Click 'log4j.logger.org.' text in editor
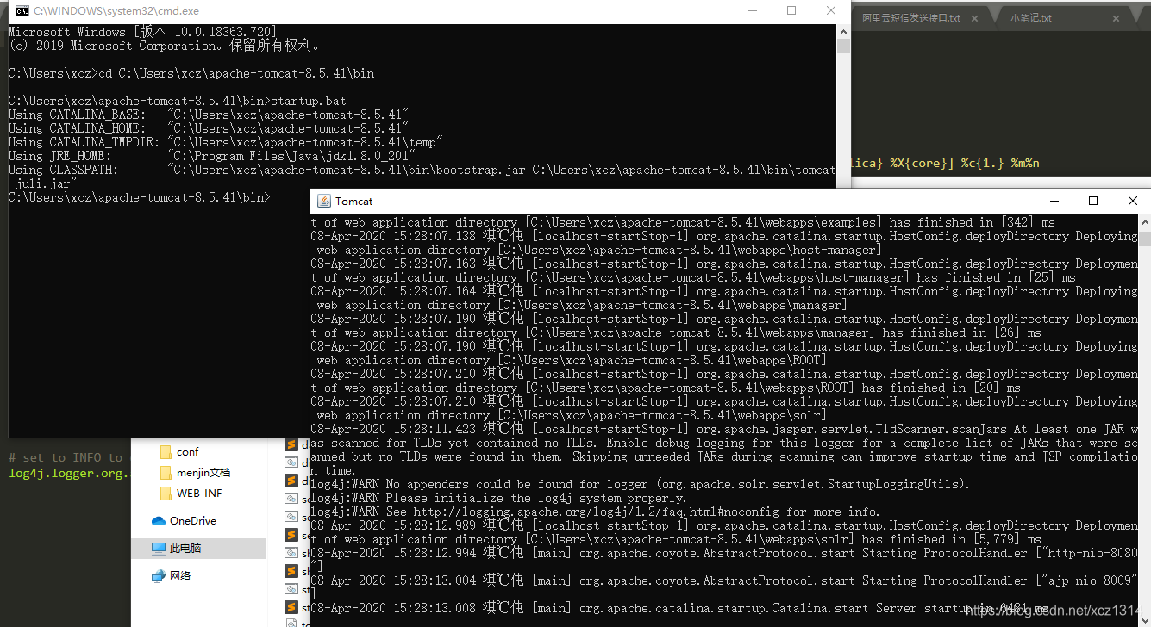Viewport: 1151px width, 627px height. point(69,473)
